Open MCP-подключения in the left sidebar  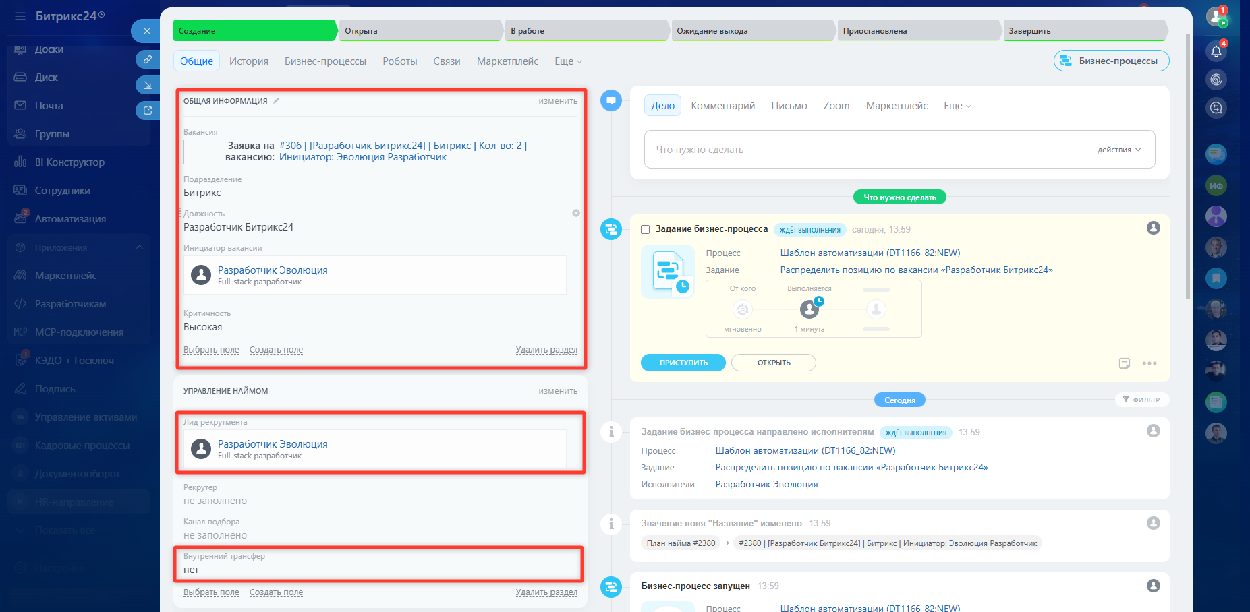79,332
